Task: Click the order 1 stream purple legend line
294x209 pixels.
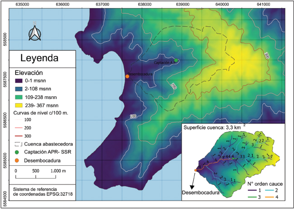Action: click(x=252, y=190)
